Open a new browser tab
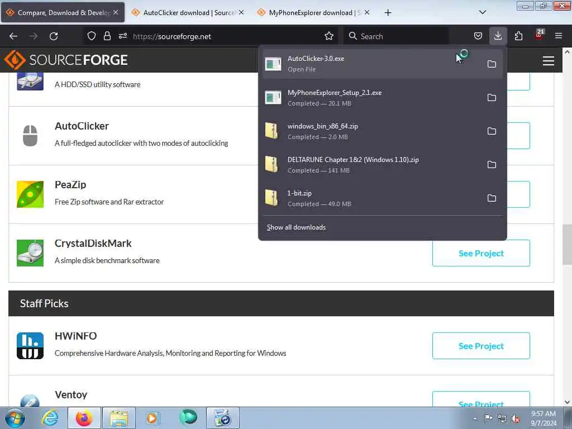 (388, 13)
